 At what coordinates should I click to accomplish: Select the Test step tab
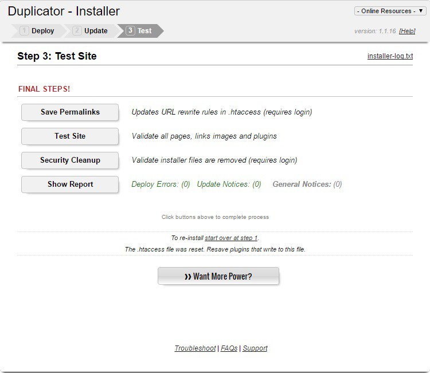point(140,31)
